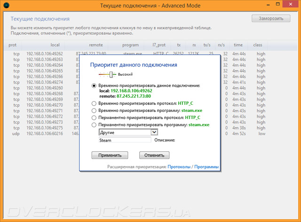Open the Другие category dropdown

point(128,132)
